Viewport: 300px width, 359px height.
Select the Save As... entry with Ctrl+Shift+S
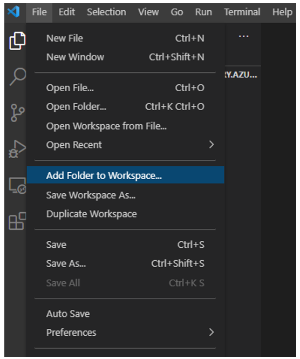[x=125, y=263]
